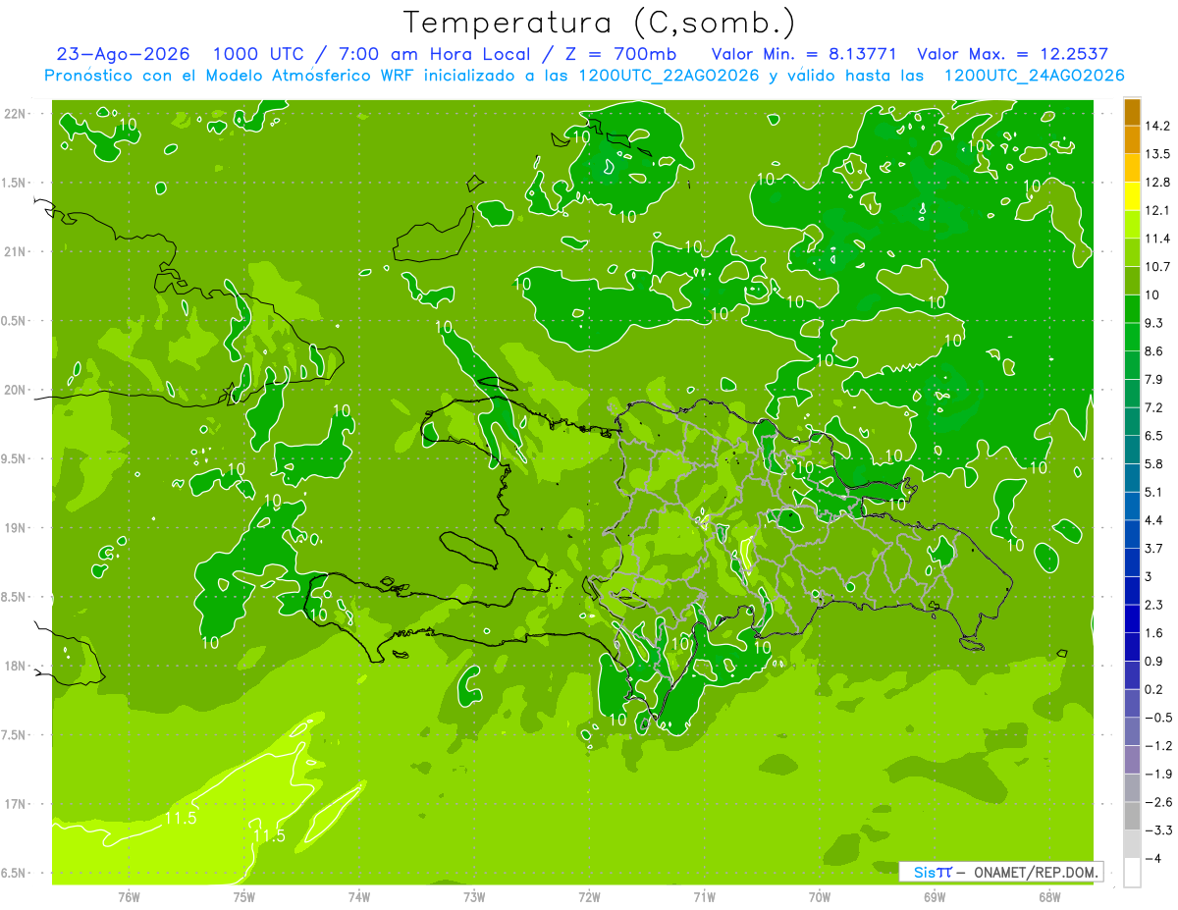Viewport: 1178px width, 910px height.
Task: Click the "74W" longitude axis label
Action: (x=359, y=896)
